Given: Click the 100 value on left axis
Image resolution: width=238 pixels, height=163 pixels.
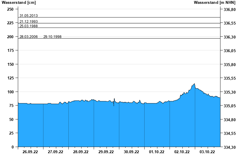Looking at the screenshot, I should [10, 92].
